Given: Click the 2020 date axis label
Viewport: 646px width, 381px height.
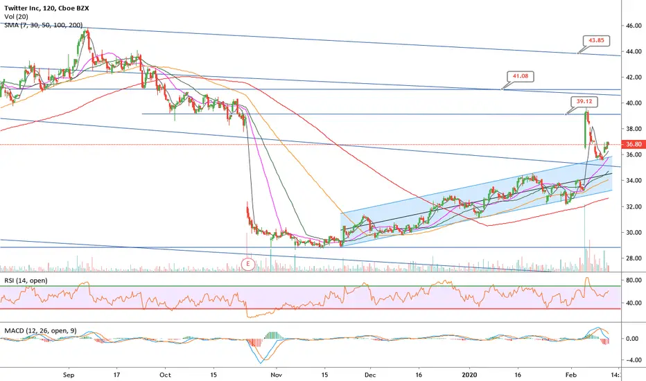Looking at the screenshot, I should click(x=469, y=375).
